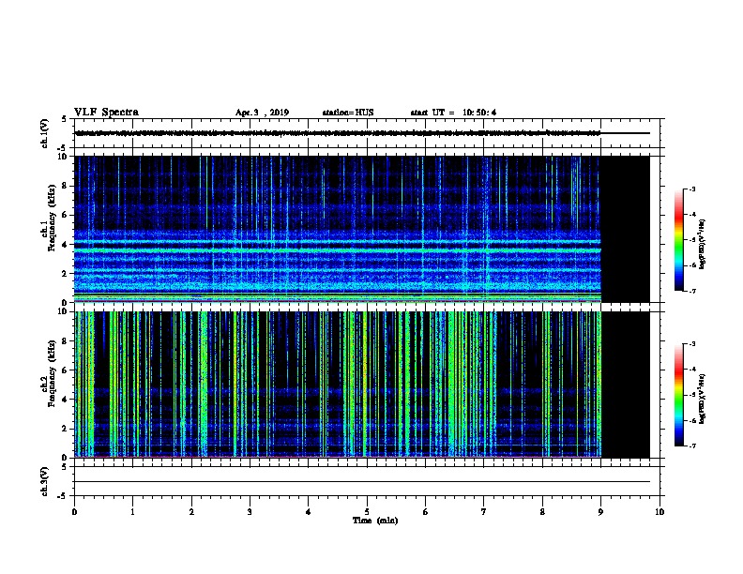The image size is (743, 574).
Task: Click the "station=HUS" header label
Action: click(348, 113)
